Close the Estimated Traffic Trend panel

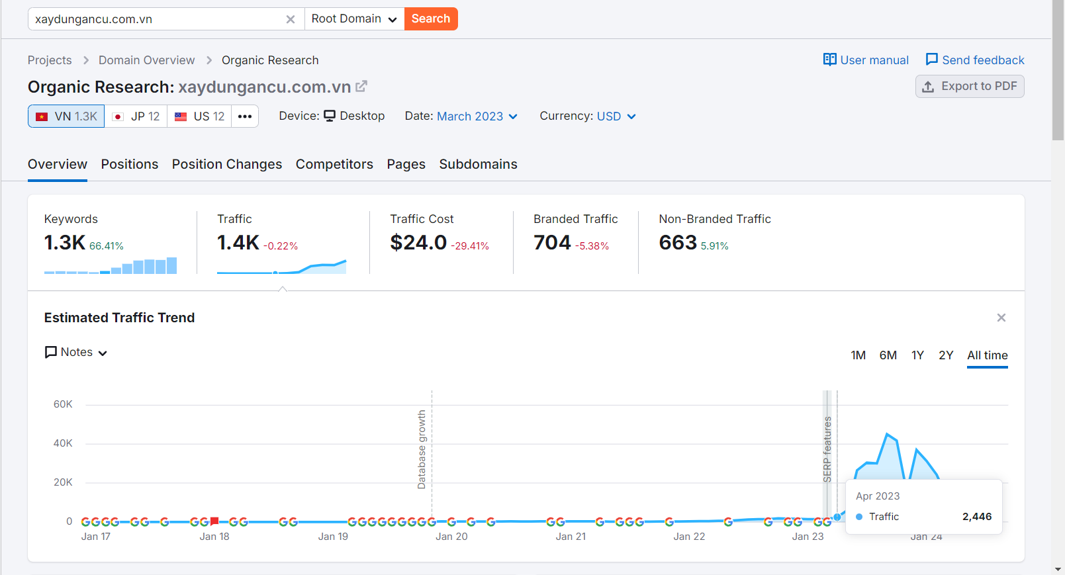pyautogui.click(x=1001, y=318)
